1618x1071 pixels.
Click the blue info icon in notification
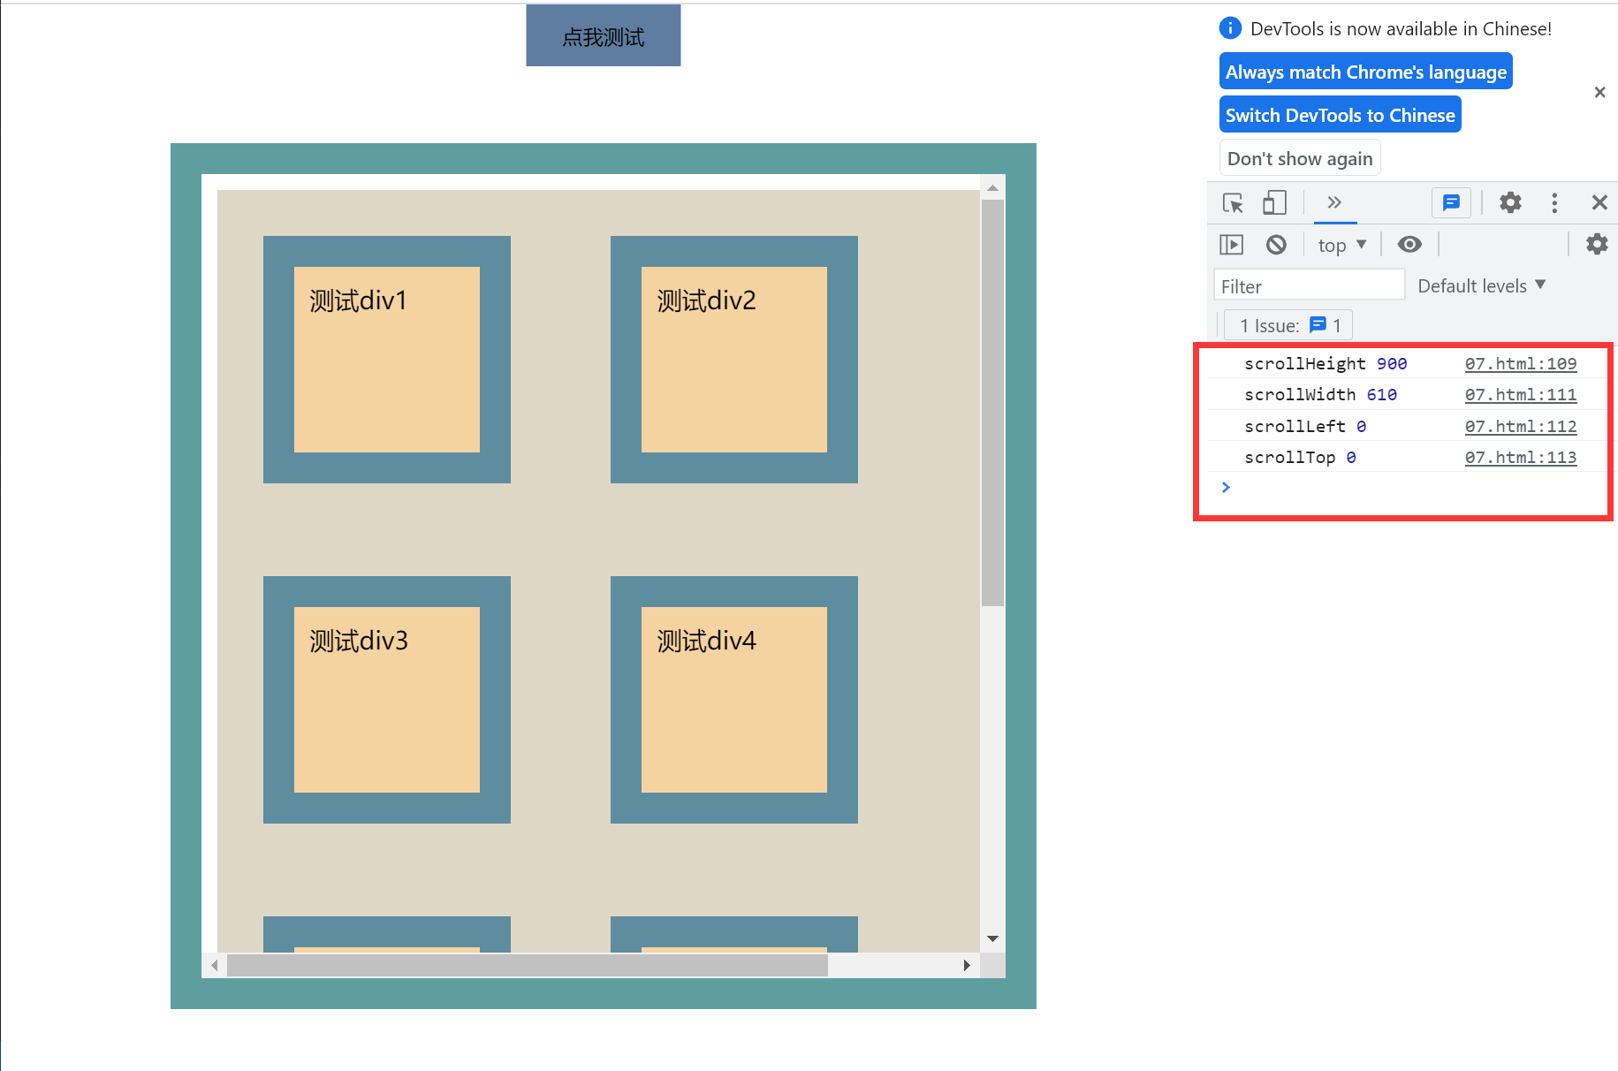pos(1230,28)
